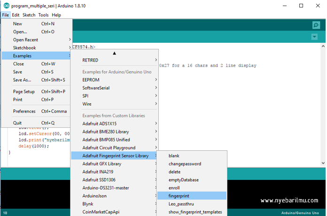Click the editor scrollbar up arrow

click(x=323, y=46)
